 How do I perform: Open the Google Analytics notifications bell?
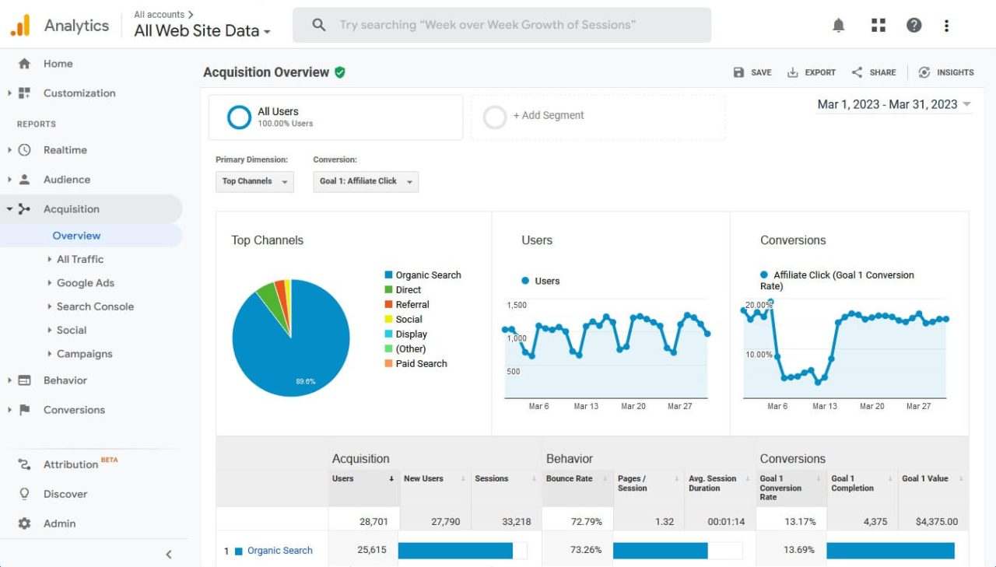click(838, 24)
